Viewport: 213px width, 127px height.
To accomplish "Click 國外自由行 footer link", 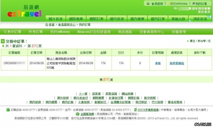I will (81, 98).
